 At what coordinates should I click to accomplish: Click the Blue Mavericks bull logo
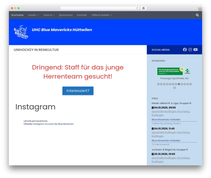[x=21, y=32]
